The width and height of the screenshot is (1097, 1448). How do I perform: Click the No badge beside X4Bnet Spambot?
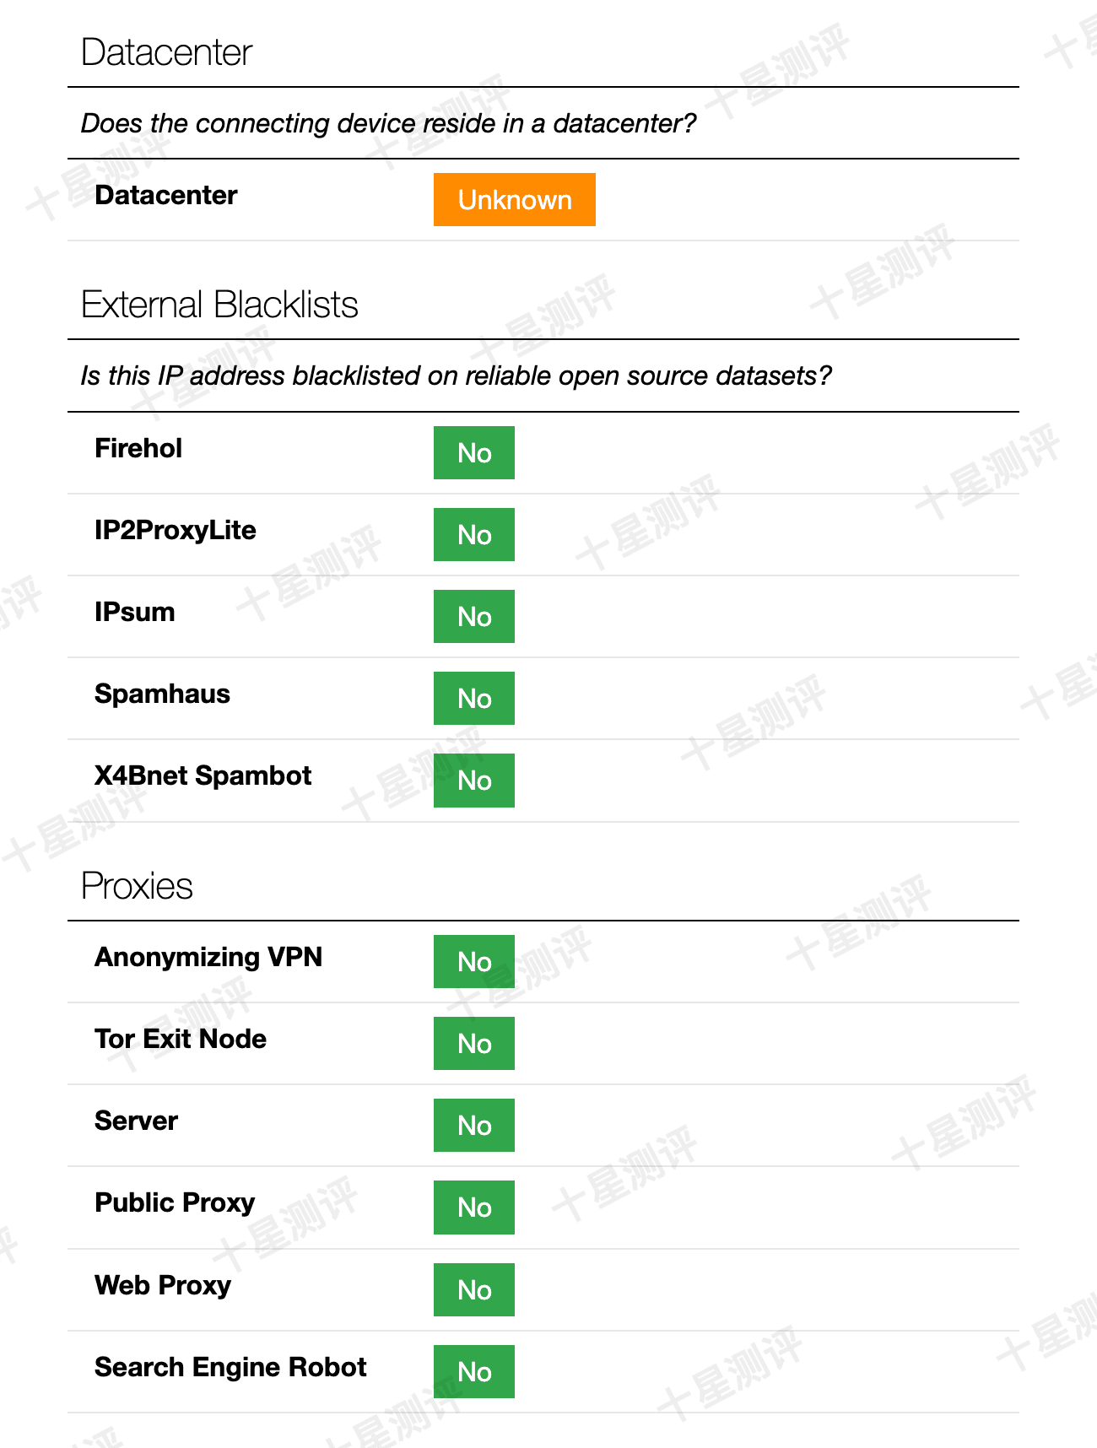point(474,780)
